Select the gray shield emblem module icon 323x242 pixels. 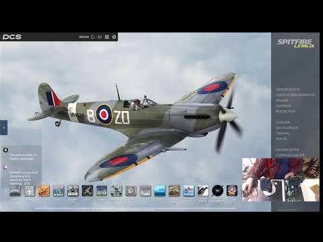click(30, 191)
